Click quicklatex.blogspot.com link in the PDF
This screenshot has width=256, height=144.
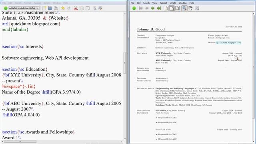coord(228,43)
